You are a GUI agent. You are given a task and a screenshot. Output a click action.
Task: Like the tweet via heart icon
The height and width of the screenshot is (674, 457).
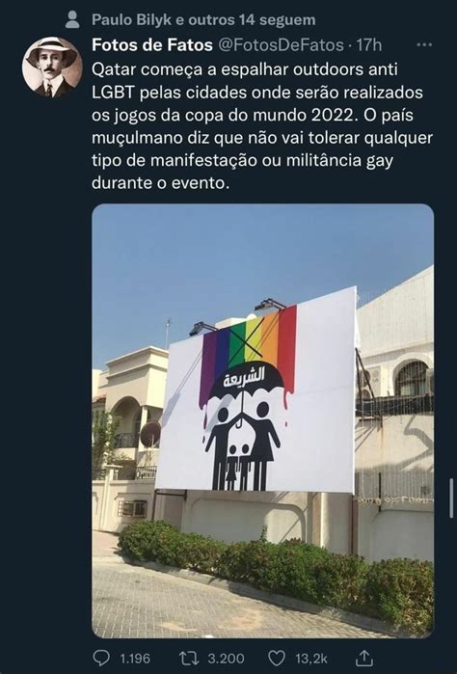click(277, 658)
